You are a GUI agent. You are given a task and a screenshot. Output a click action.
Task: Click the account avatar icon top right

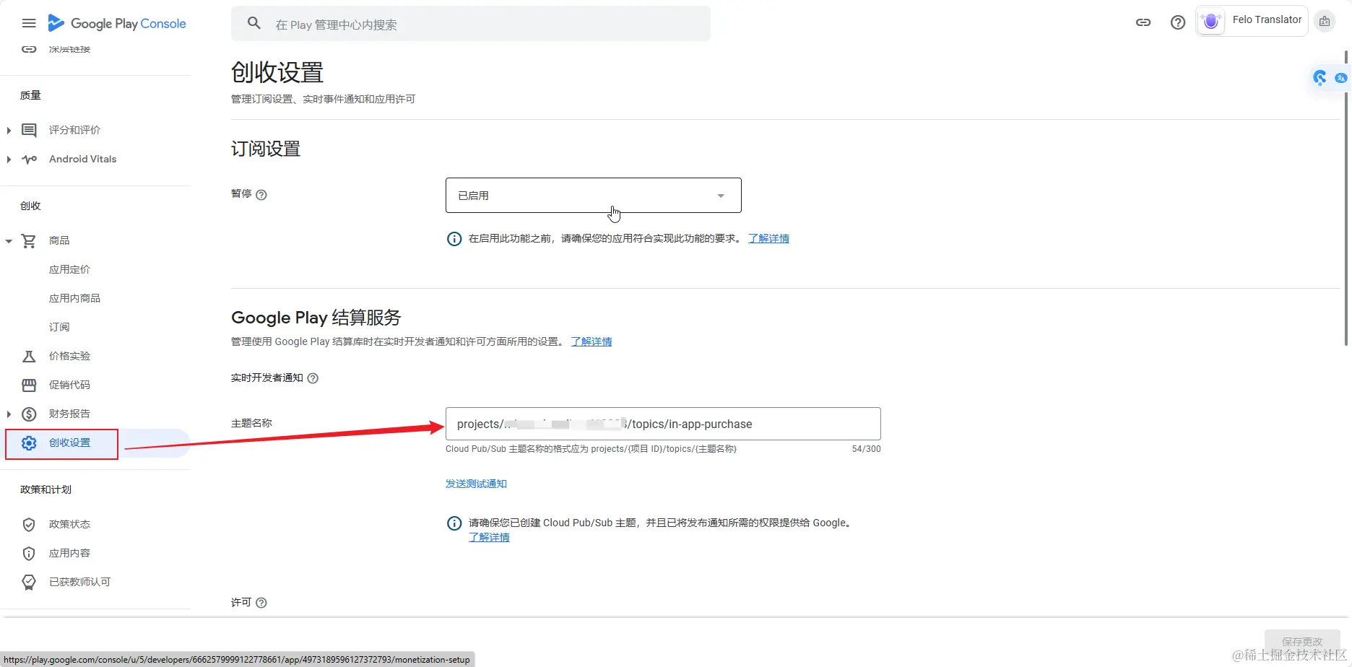(1325, 22)
